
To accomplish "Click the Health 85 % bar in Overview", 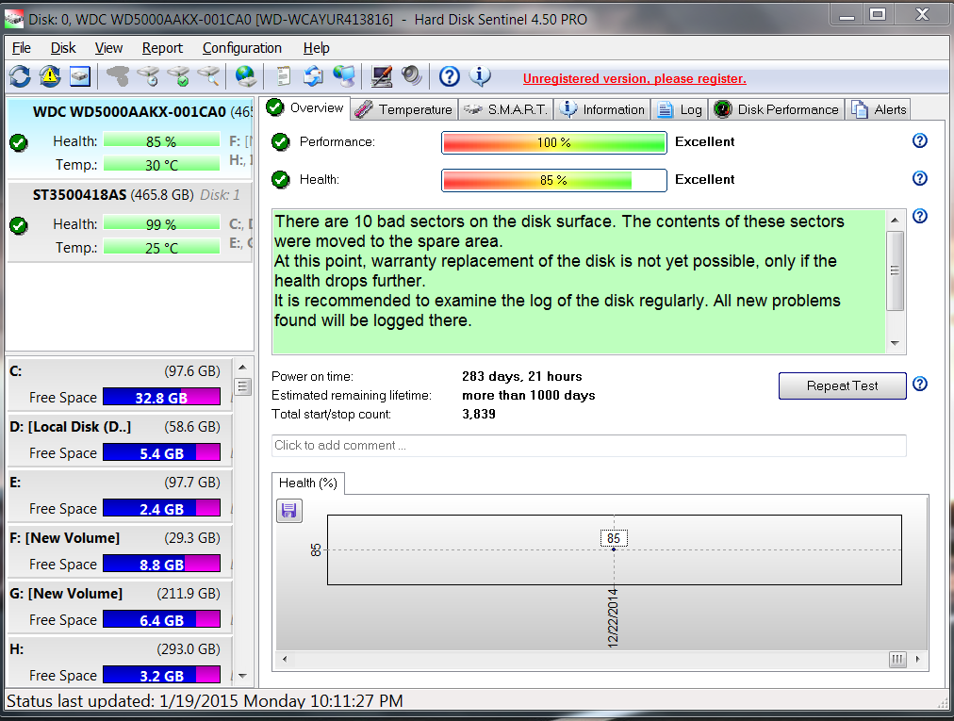I will point(553,181).
